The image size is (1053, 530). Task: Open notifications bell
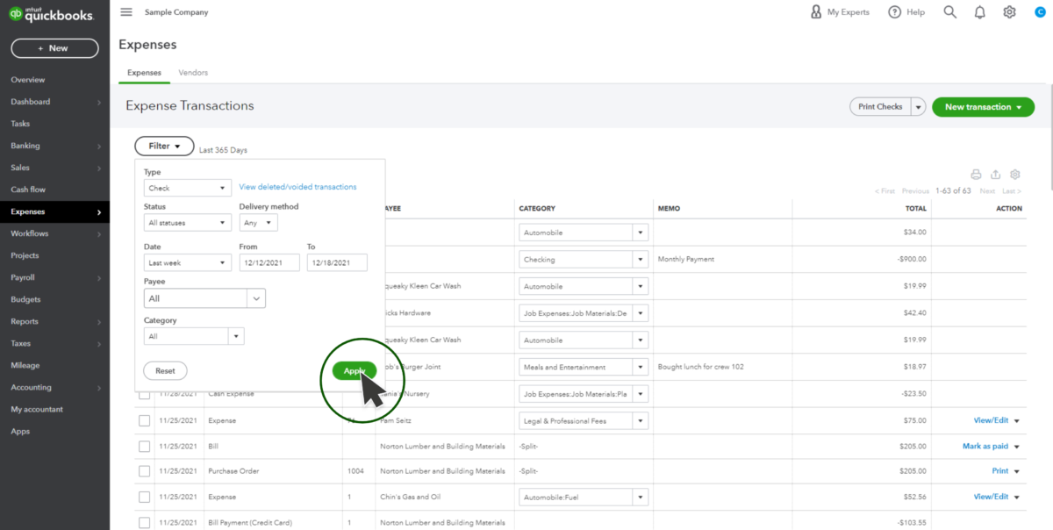click(979, 11)
